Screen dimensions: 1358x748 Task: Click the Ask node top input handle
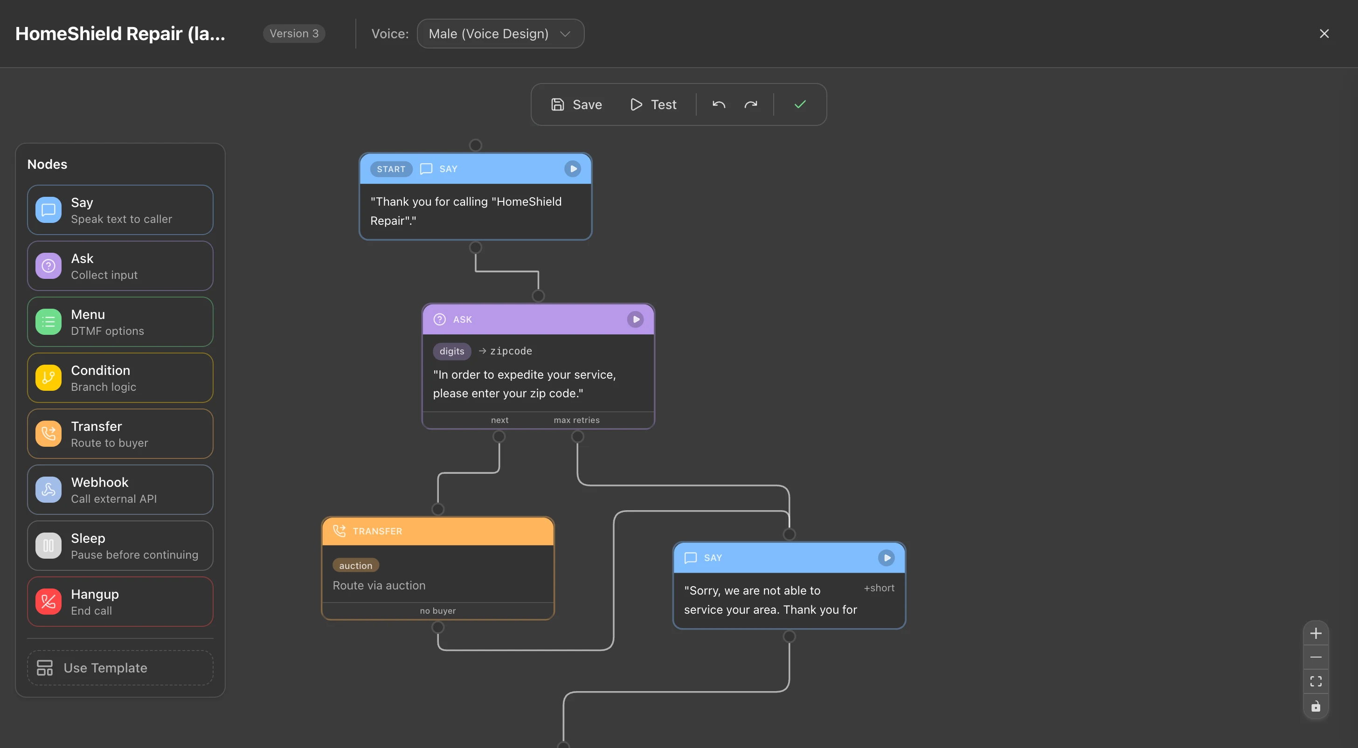click(538, 296)
